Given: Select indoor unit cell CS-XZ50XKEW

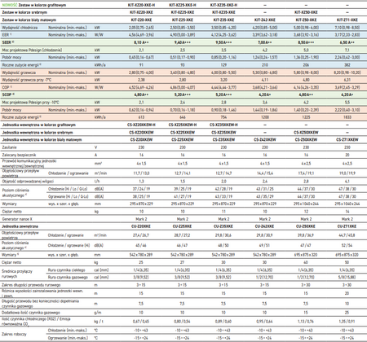Looking at the screenshot, I should click(x=306, y=133).
